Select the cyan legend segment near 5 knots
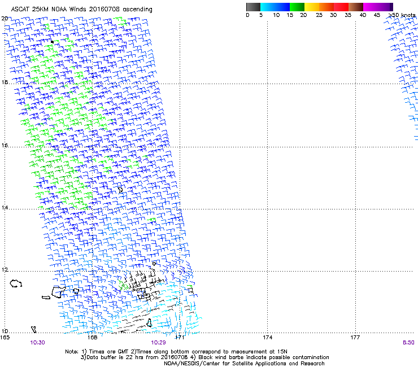This screenshot has height=367, width=418. [268, 7]
